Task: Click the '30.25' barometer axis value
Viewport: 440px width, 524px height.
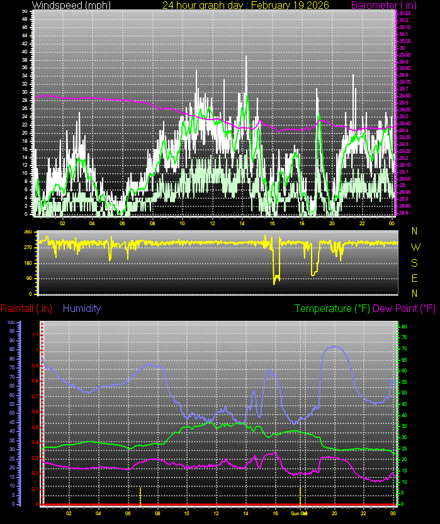Action: click(x=405, y=13)
